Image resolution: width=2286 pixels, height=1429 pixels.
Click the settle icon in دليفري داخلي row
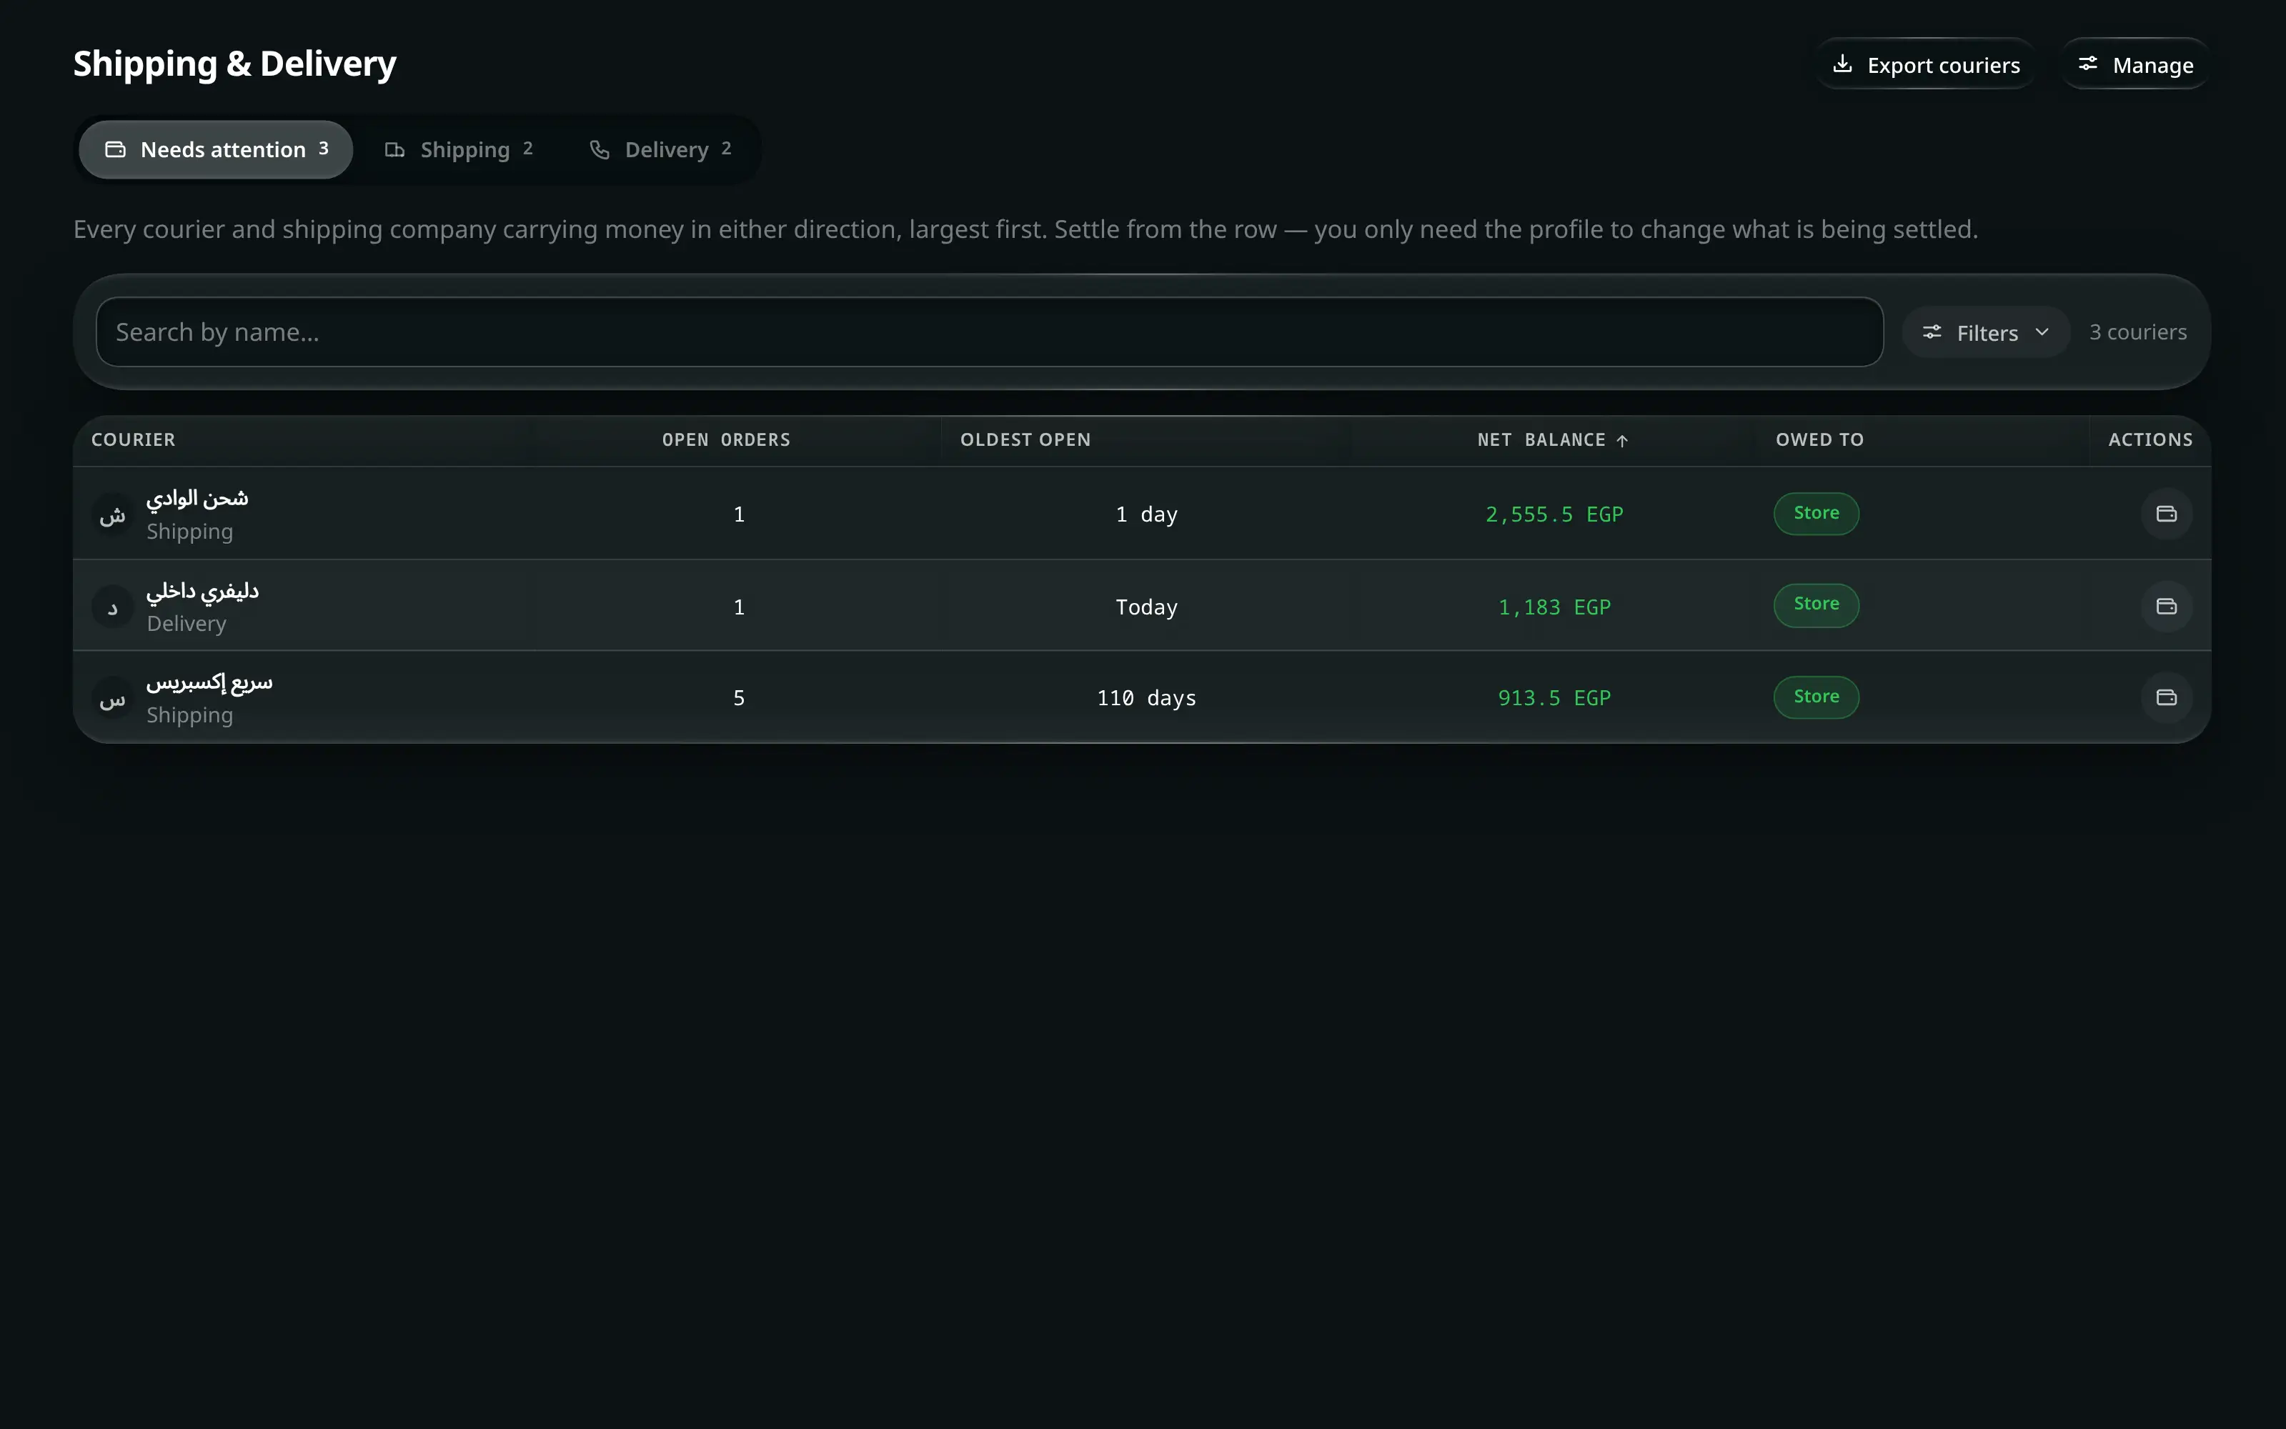[x=2166, y=607]
